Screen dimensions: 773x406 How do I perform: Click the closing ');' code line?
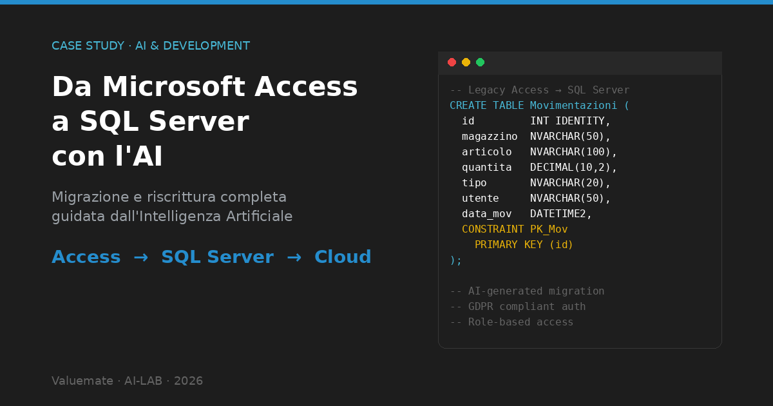click(455, 260)
